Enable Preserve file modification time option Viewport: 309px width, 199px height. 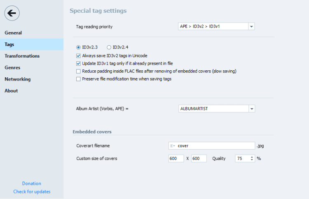(x=79, y=79)
